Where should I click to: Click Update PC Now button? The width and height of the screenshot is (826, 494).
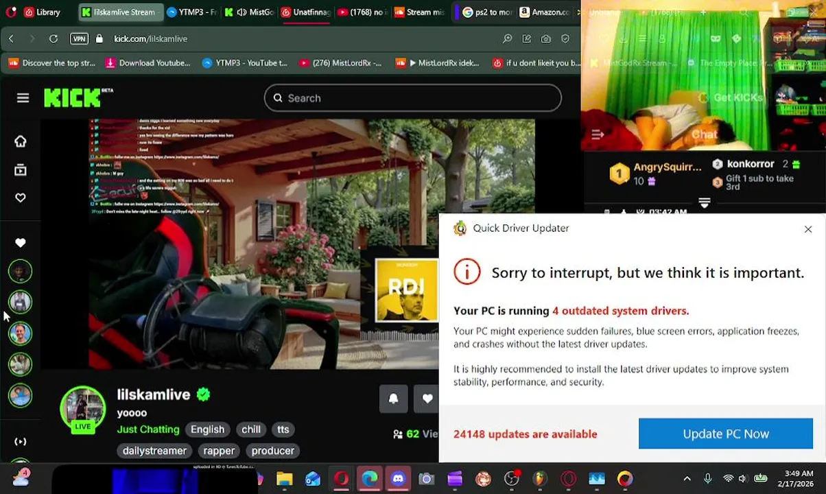point(726,434)
